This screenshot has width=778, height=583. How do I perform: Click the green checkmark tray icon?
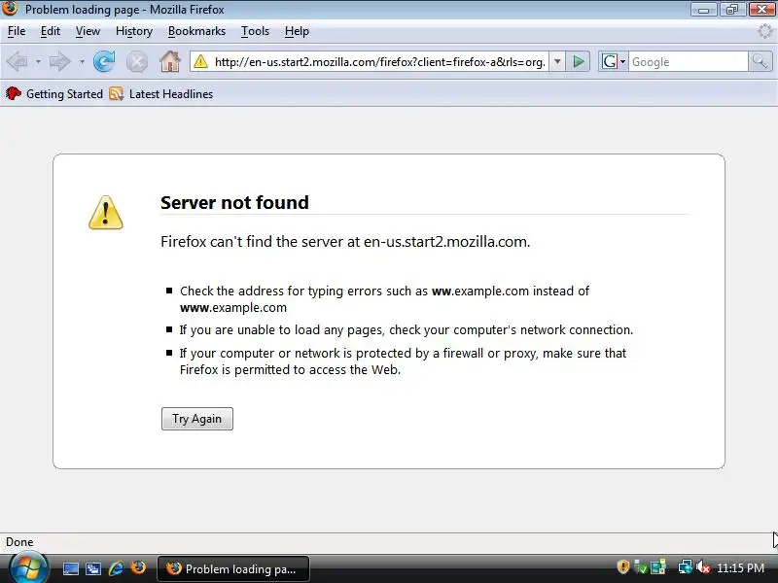[x=641, y=567]
